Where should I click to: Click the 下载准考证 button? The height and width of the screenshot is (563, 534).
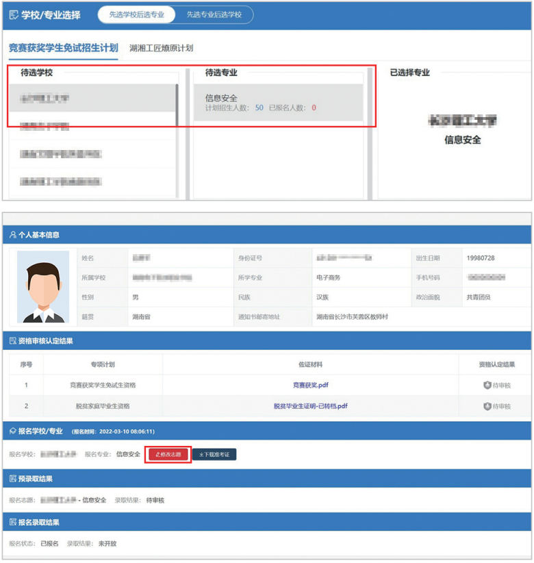pos(214,454)
